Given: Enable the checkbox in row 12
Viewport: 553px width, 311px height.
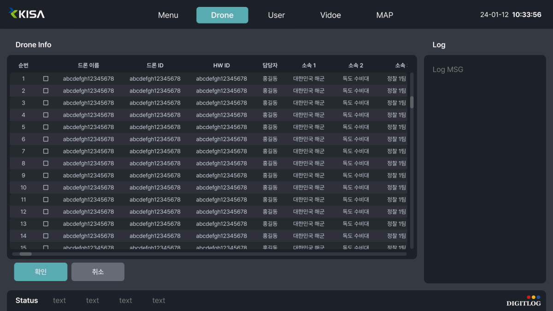Looking at the screenshot, I should (x=46, y=212).
